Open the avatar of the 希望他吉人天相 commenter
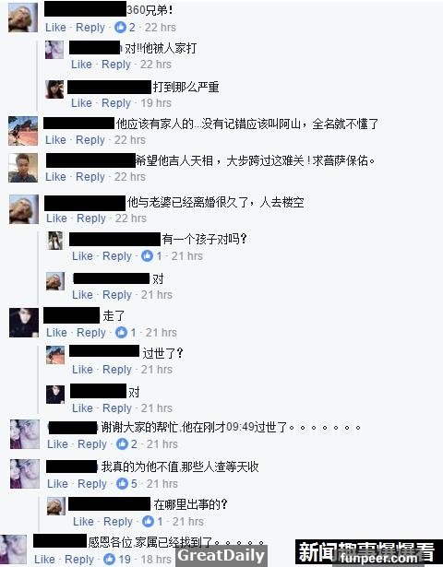Viewport: 443px width, 567px height. click(x=23, y=168)
